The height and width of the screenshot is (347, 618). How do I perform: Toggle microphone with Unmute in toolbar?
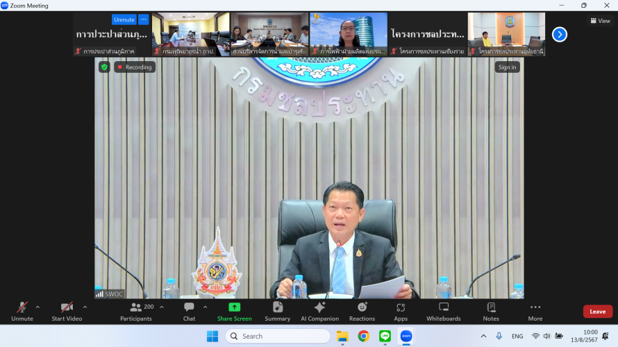22,311
